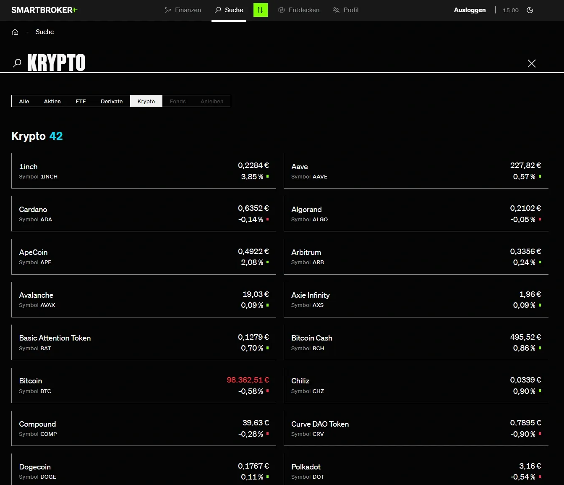Switch to the ETF filter tab
The height and width of the screenshot is (485, 564).
[x=81, y=101]
